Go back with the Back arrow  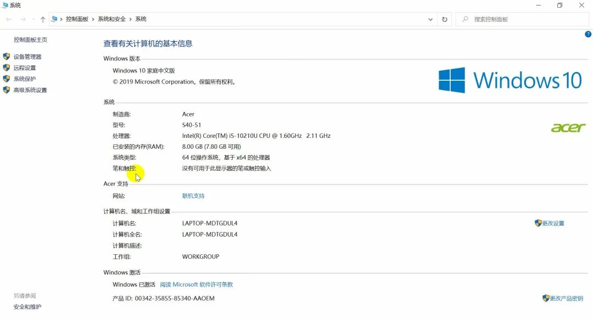tap(9, 19)
